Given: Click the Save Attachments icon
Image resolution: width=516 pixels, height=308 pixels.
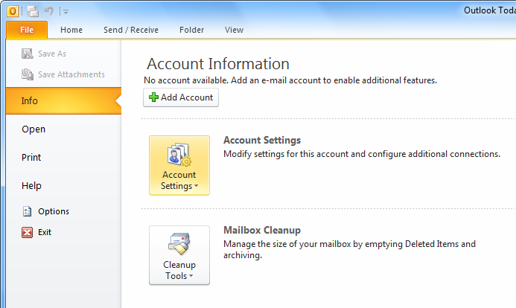Looking at the screenshot, I should [x=28, y=74].
